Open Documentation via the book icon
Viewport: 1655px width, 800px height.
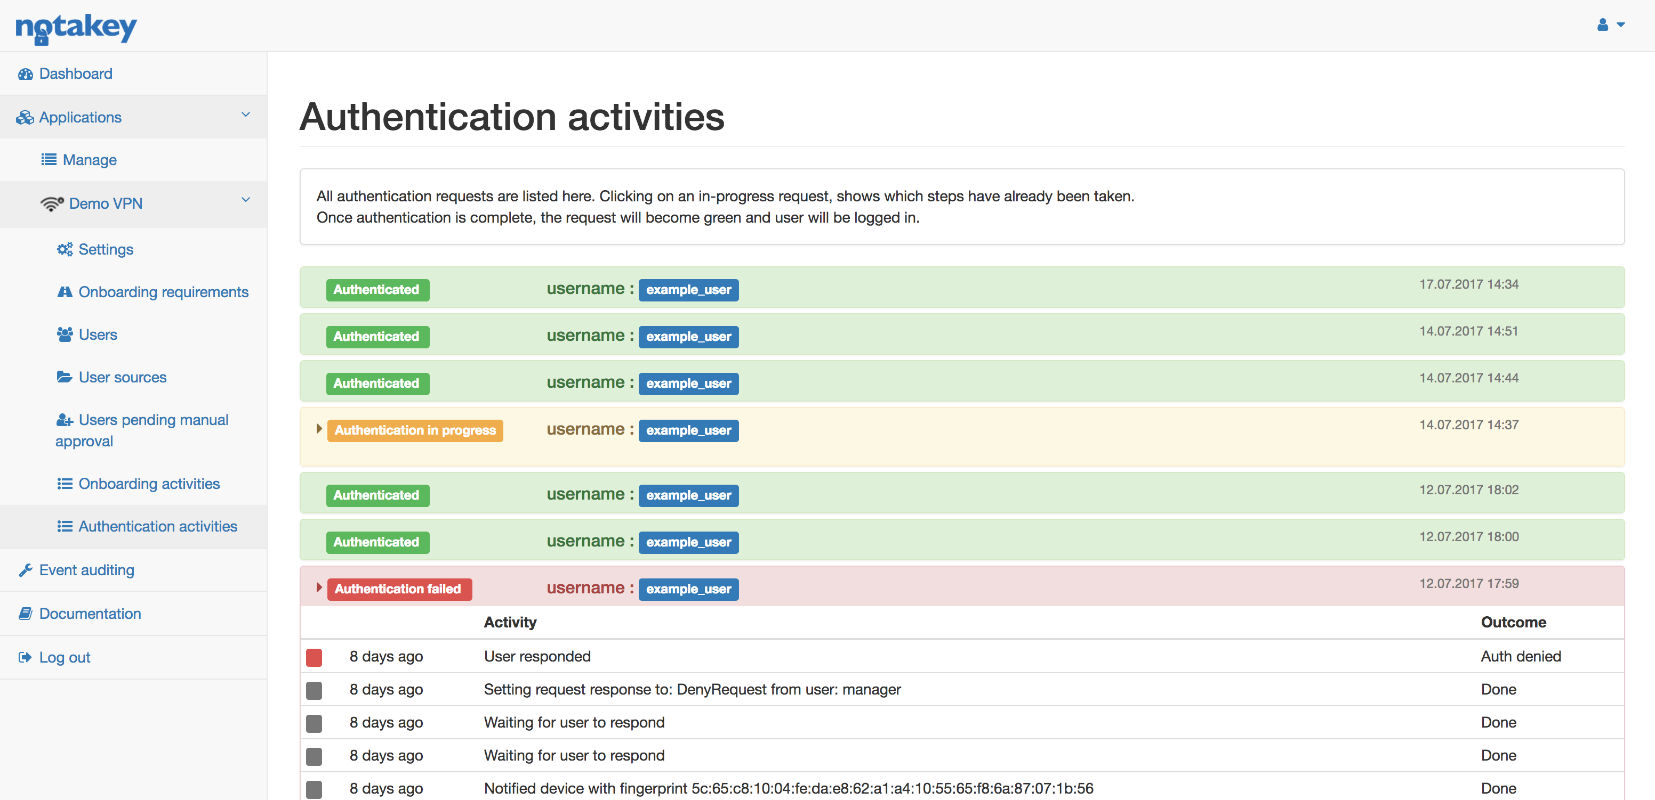tap(25, 613)
